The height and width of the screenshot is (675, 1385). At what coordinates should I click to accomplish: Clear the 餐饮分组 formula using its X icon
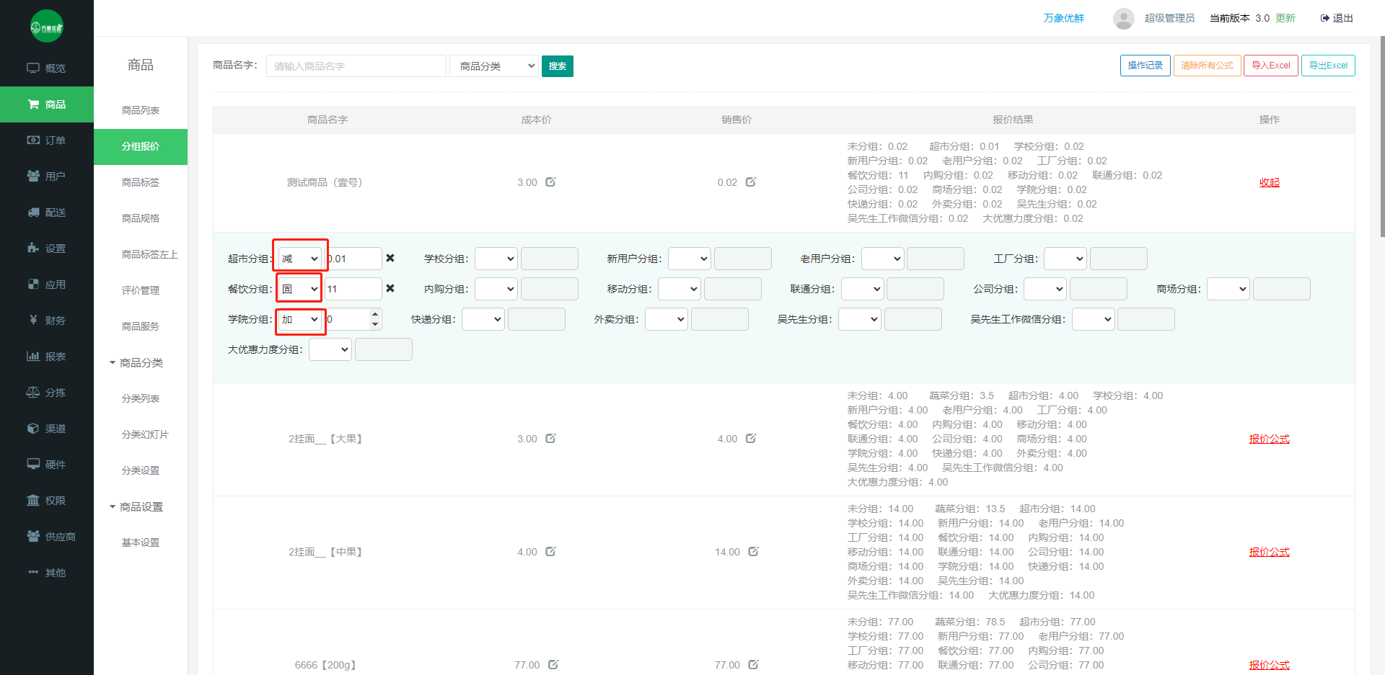tap(390, 288)
